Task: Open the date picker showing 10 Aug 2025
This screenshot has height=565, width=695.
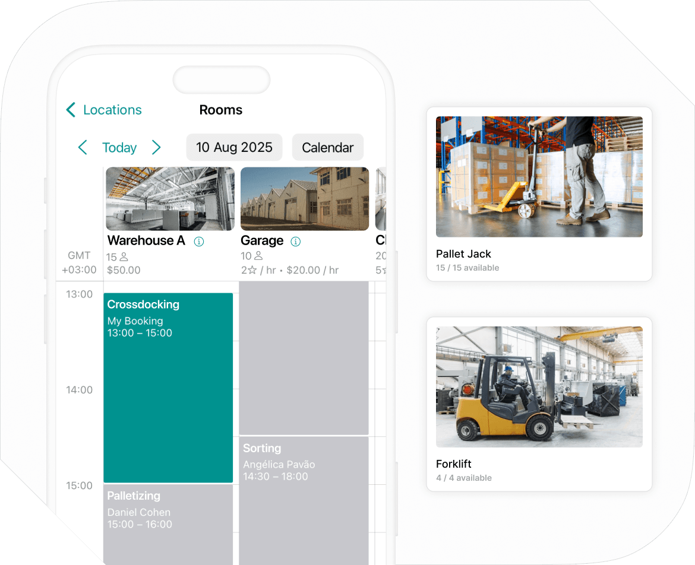Action: 234,147
